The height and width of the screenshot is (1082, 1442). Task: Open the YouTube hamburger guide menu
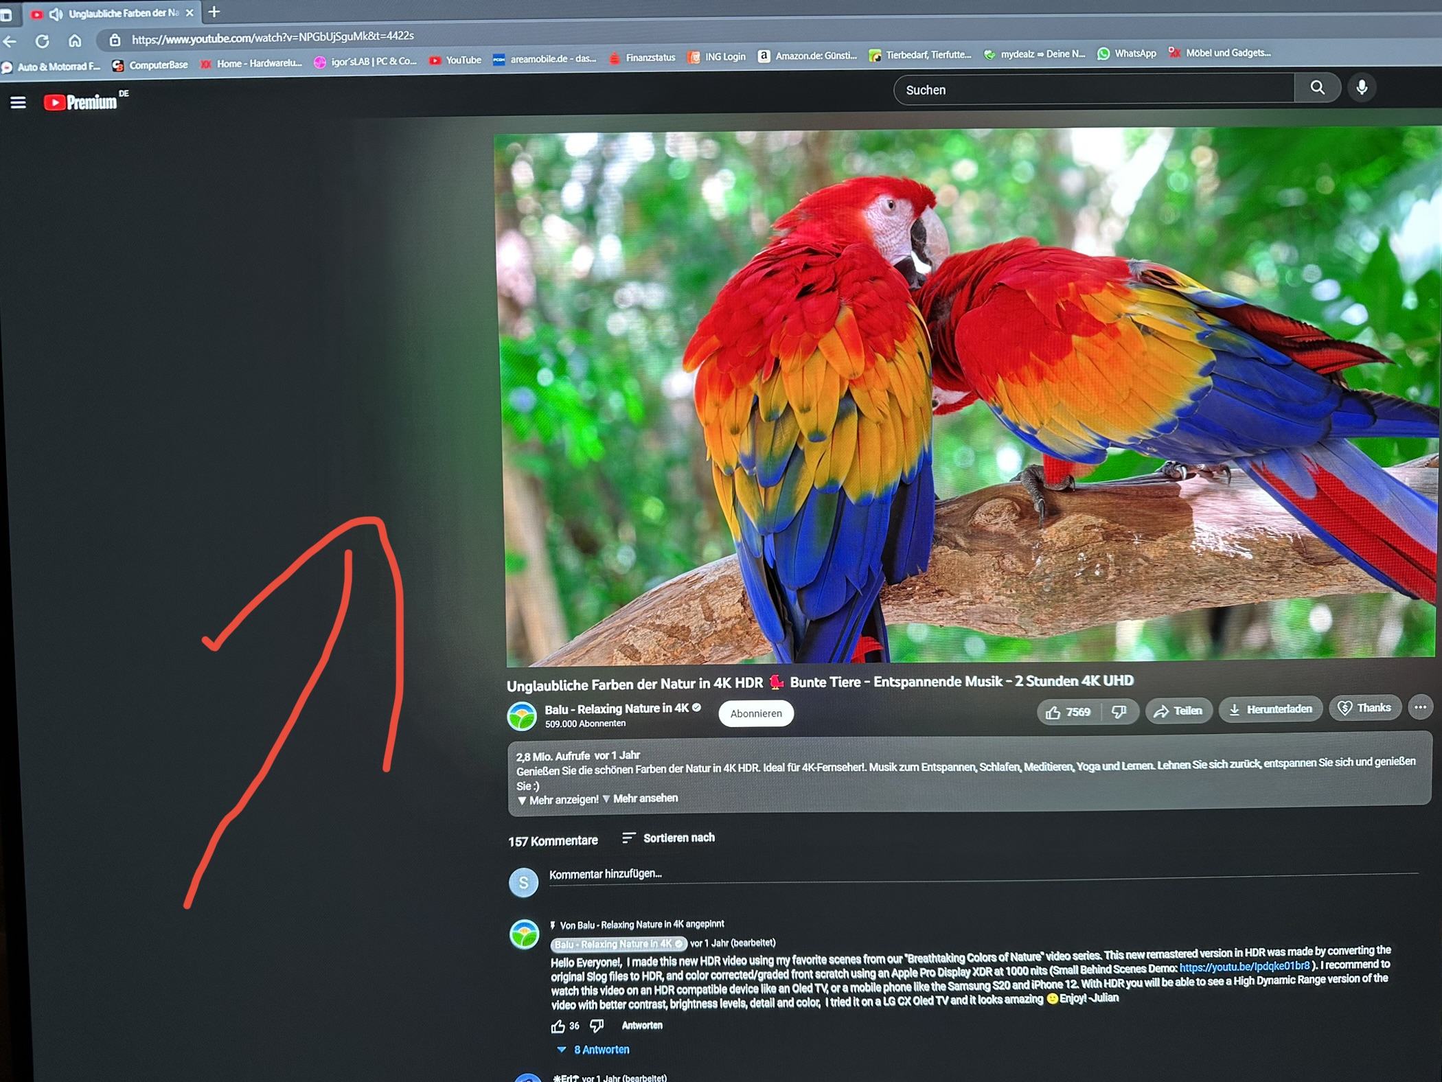pos(18,102)
